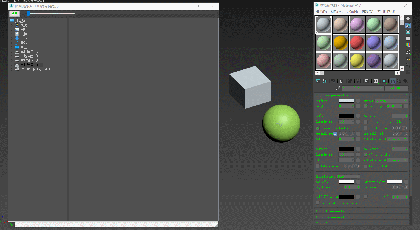Open the Refract Affect channel dropdown
420x230 pixels.
point(398,160)
